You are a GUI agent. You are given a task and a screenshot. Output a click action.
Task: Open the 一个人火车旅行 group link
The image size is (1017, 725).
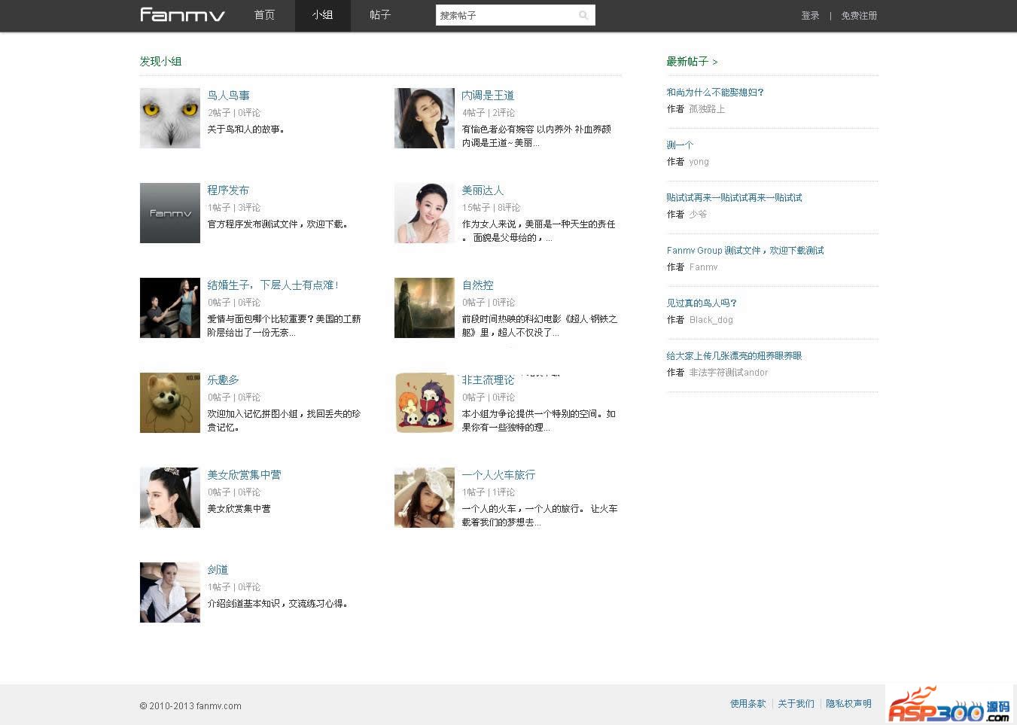(498, 475)
